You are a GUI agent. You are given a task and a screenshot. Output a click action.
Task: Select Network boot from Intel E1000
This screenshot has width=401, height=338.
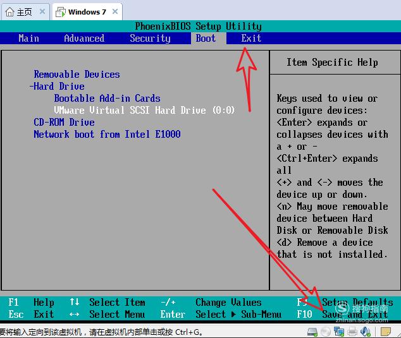pyautogui.click(x=107, y=135)
